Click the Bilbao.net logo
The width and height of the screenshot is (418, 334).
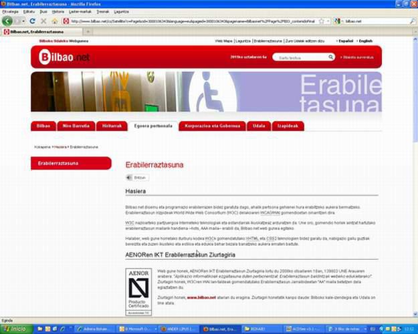[64, 57]
